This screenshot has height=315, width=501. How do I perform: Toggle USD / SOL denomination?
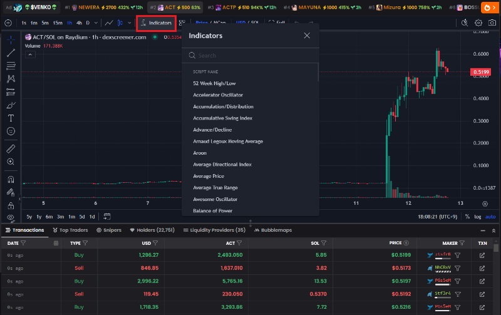pyautogui.click(x=247, y=23)
